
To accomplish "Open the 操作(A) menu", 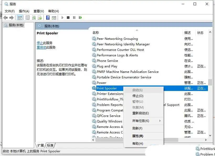I will pyautogui.click(x=24, y=11).
